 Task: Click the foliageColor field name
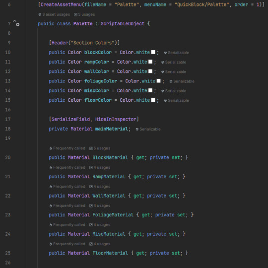pyautogui.click(x=101, y=81)
